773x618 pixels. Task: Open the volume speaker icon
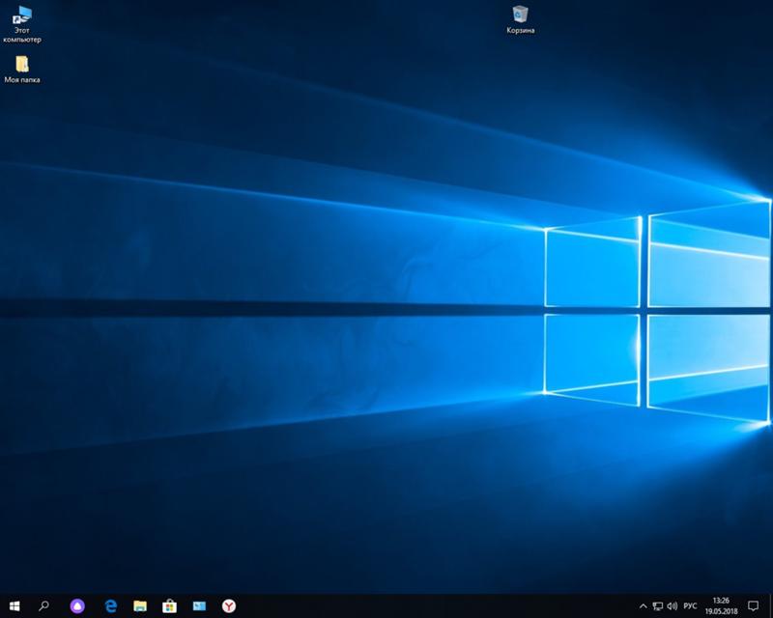pyautogui.click(x=672, y=606)
